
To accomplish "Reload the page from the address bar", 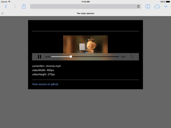I will click(139, 7).
